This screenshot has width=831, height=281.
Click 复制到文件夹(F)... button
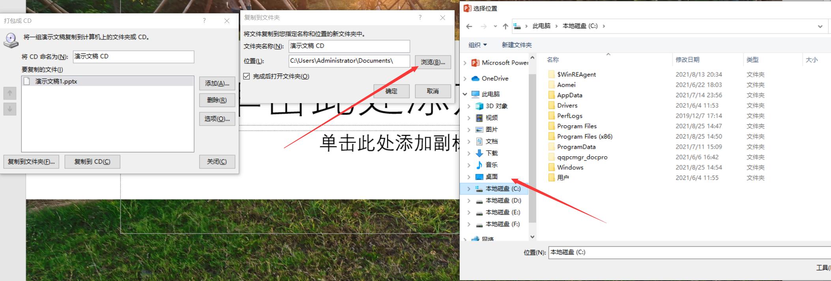tap(31, 162)
